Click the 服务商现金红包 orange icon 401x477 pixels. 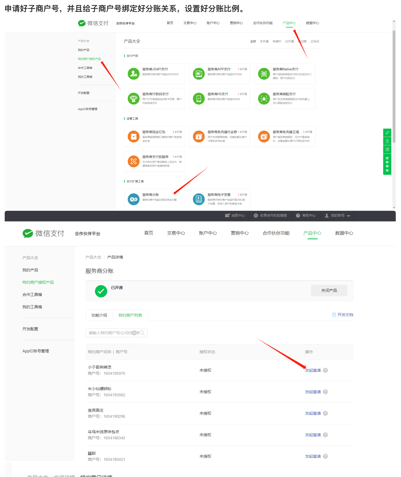click(134, 137)
